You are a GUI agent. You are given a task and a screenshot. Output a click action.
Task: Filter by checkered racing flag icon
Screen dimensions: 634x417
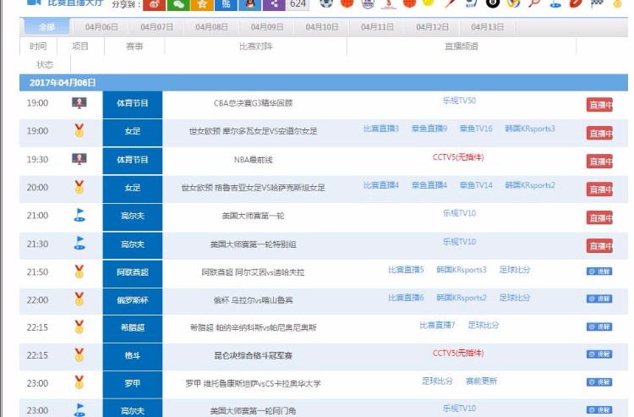point(597,3)
